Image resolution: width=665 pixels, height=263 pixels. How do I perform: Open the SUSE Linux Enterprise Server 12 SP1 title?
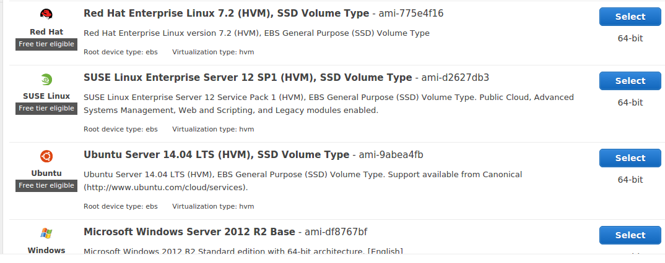248,78
